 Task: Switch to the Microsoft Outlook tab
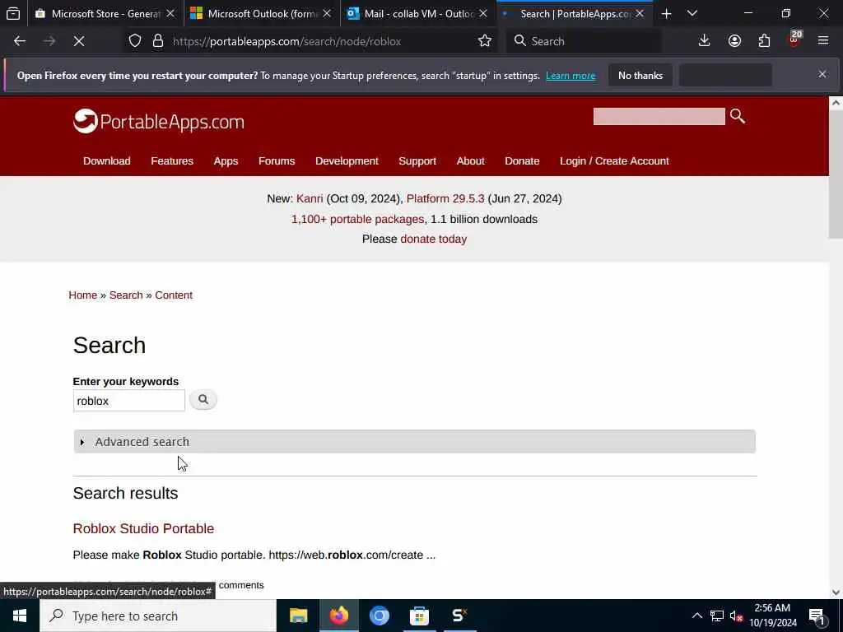(263, 13)
